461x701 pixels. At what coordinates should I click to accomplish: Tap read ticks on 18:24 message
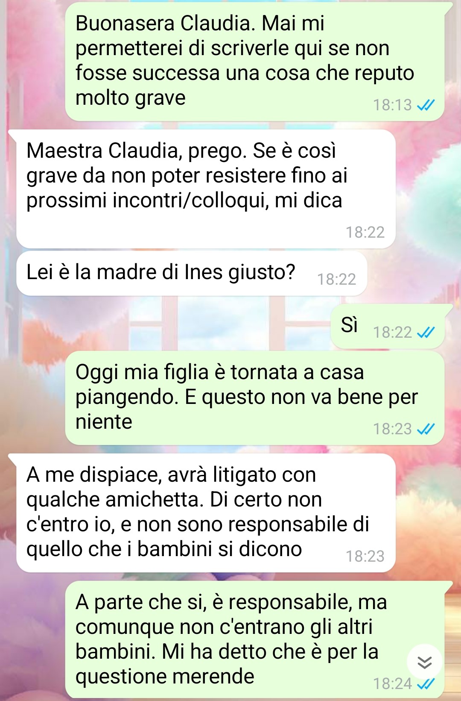point(426,684)
